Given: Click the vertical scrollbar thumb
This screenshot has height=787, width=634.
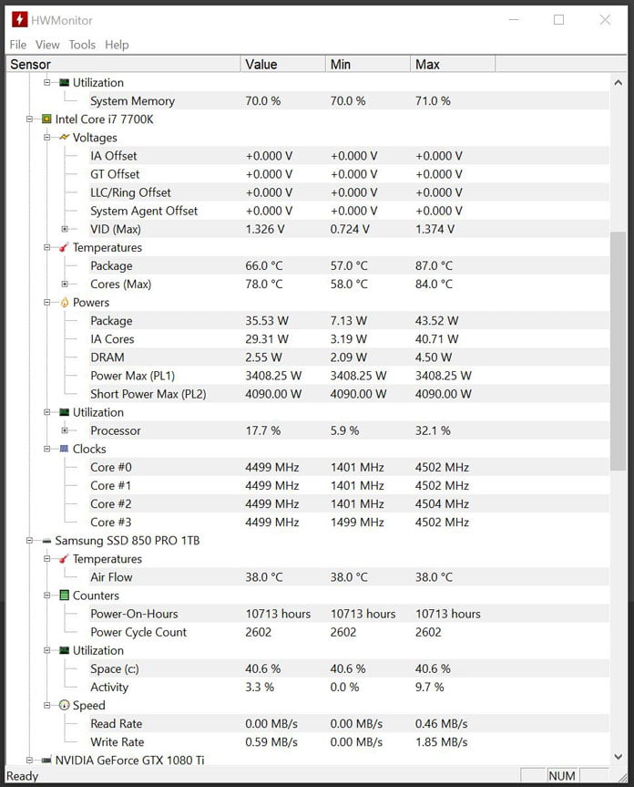Looking at the screenshot, I should 618,351.
